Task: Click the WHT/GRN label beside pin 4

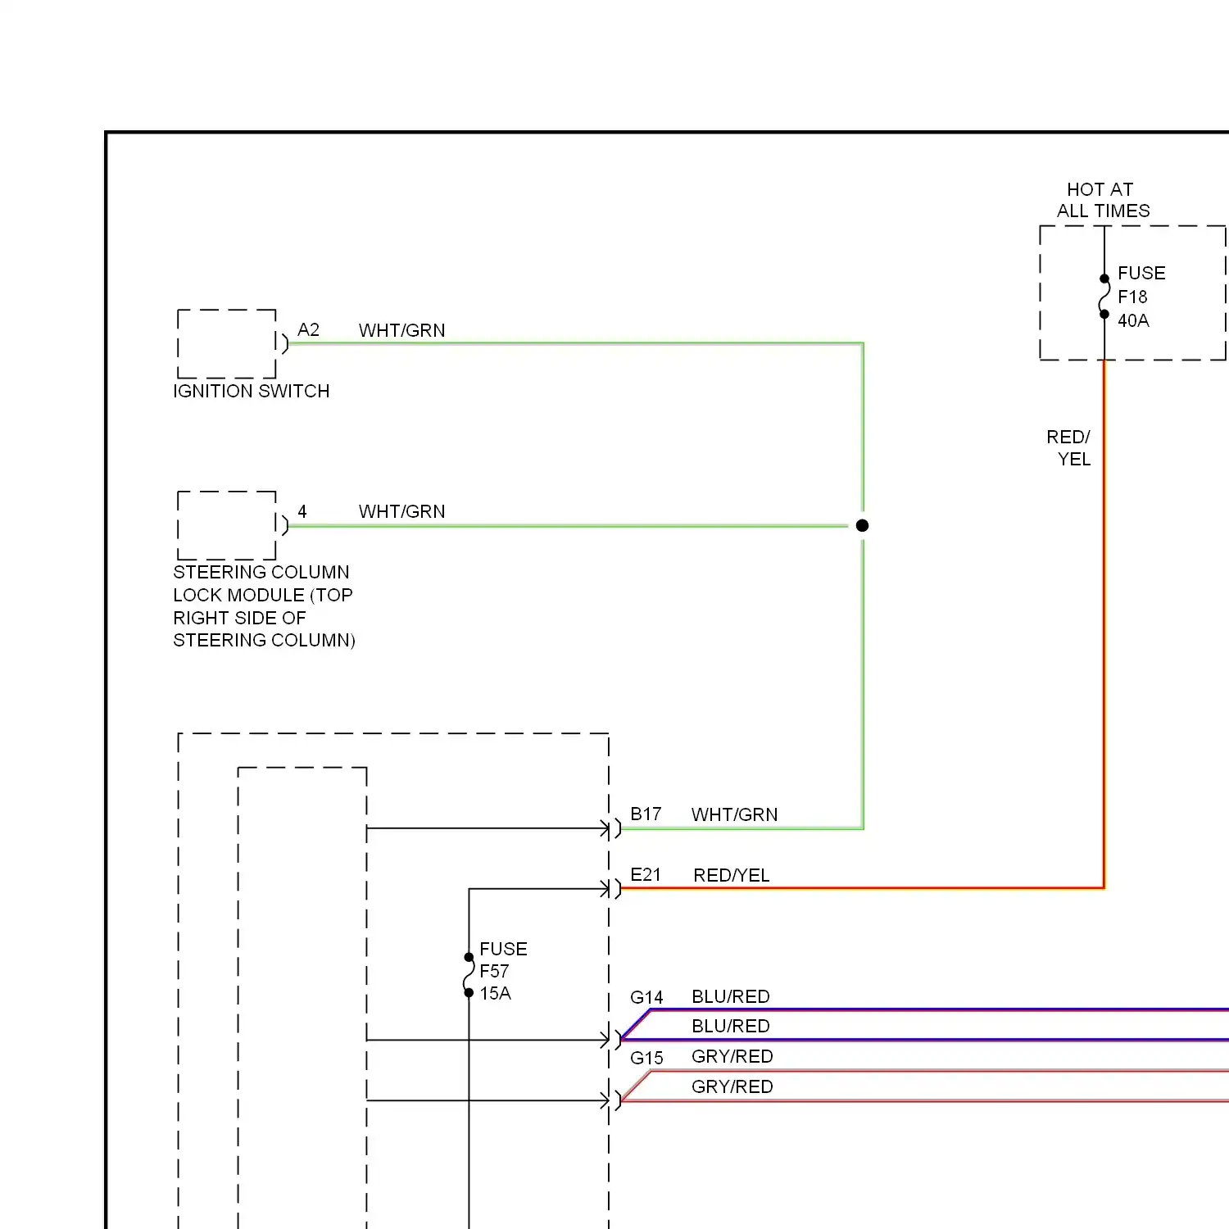Action: 402,512
